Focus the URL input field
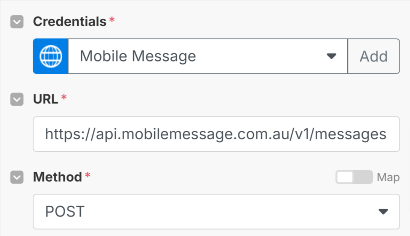The width and height of the screenshot is (410, 236). (216, 134)
